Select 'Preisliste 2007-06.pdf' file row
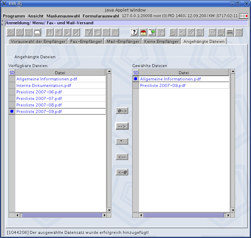Screen dimensions: 251x238 (x=60, y=92)
